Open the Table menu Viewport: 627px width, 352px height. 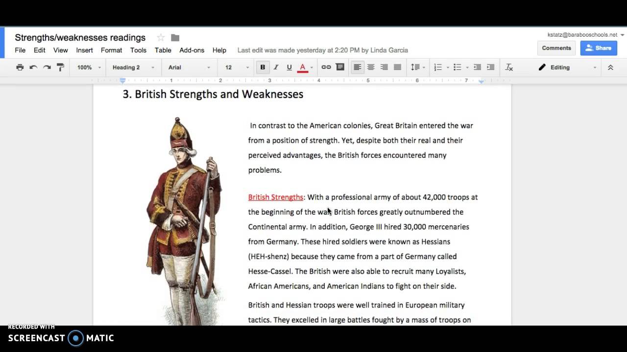click(x=163, y=50)
